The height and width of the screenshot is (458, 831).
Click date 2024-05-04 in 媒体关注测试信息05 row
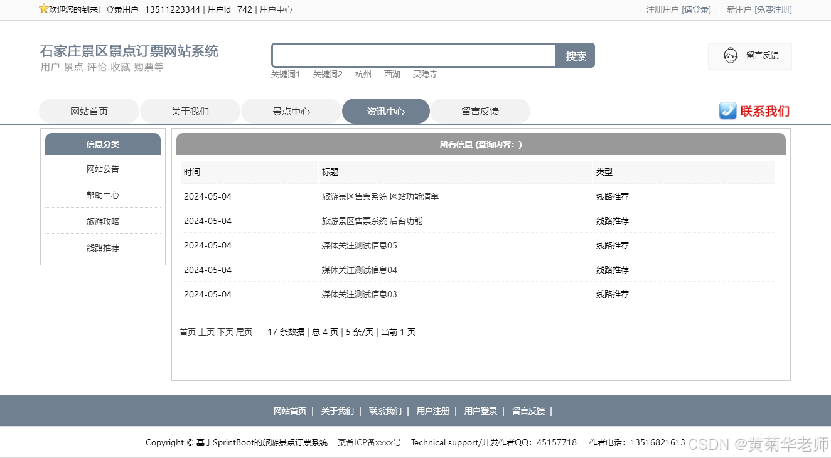208,245
